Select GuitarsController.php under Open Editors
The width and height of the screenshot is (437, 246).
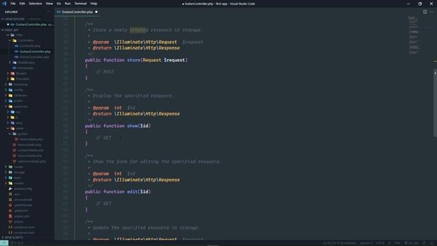tap(31, 25)
